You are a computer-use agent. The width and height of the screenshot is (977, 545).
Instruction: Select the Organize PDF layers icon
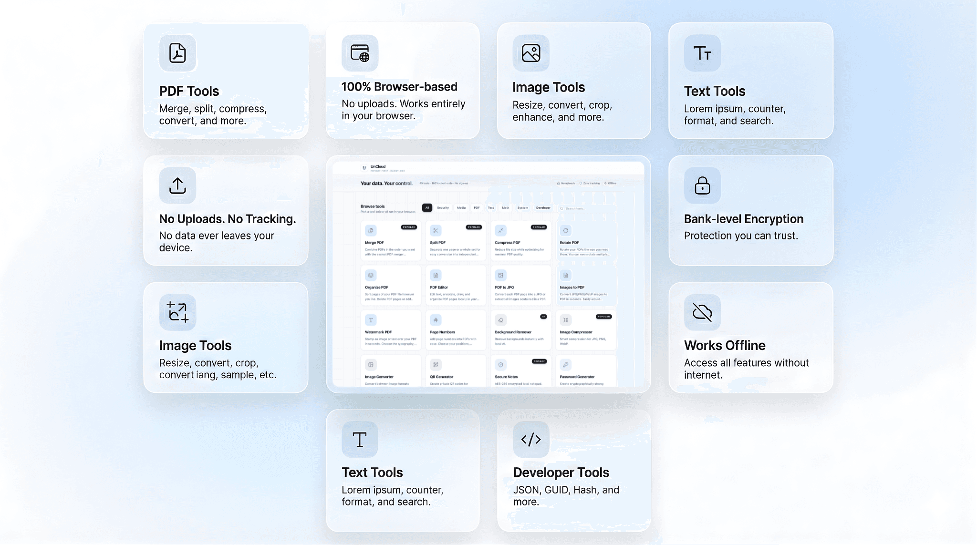pyautogui.click(x=371, y=275)
